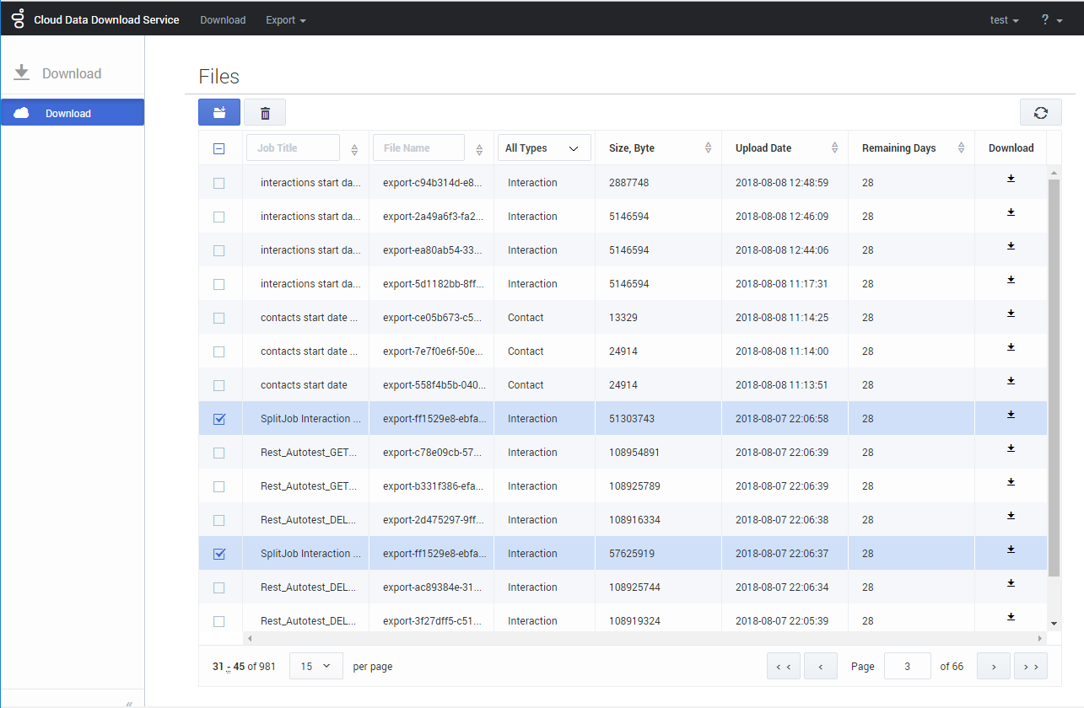
Task: Expand the test user menu
Action: click(x=1004, y=19)
